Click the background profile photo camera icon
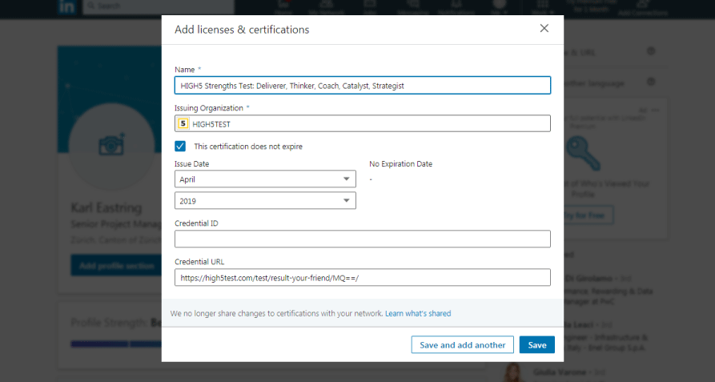This screenshot has width=715, height=382. [112, 146]
